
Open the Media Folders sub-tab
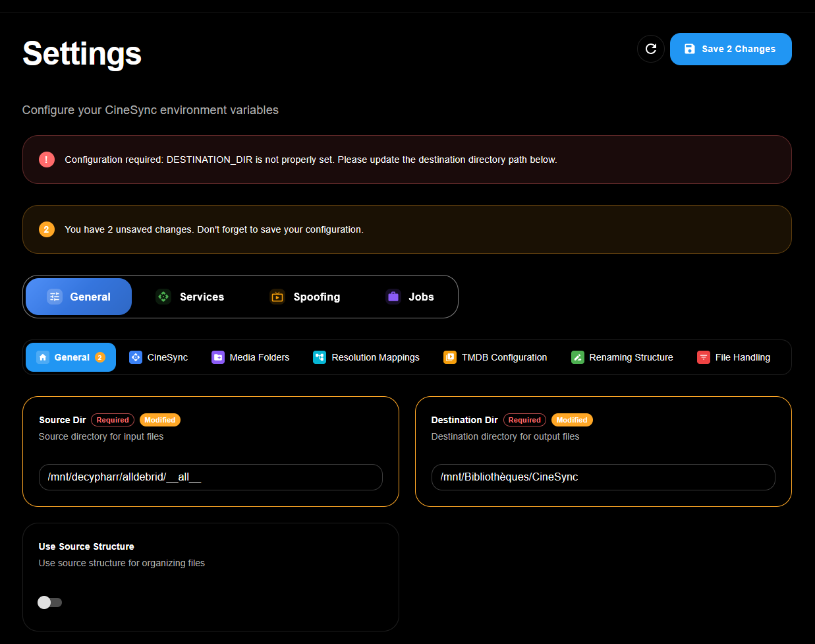pos(250,357)
